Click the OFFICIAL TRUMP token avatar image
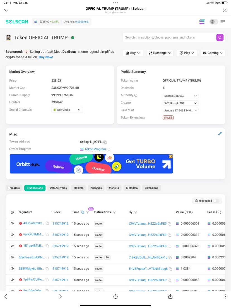231x308 pixels. point(8,38)
